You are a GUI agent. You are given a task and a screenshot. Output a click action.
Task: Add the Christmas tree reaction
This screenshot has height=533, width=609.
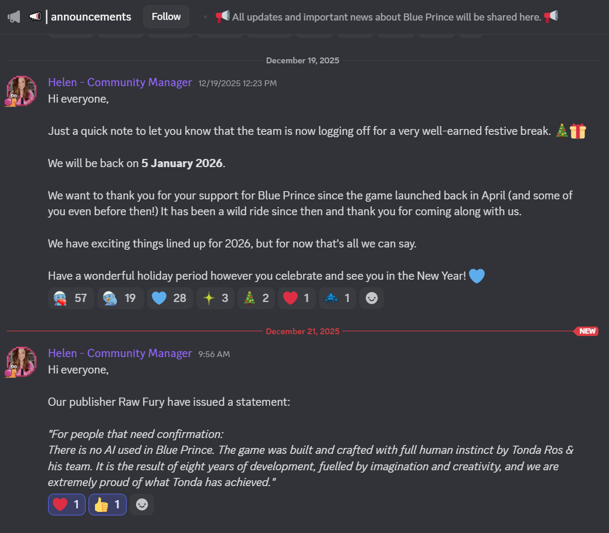[256, 298]
